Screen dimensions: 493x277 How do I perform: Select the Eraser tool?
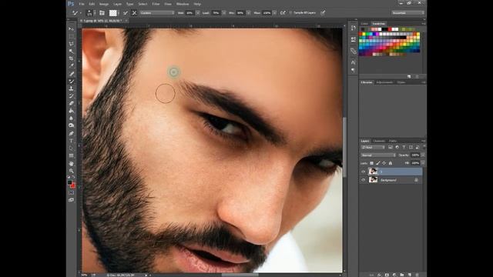click(72, 104)
